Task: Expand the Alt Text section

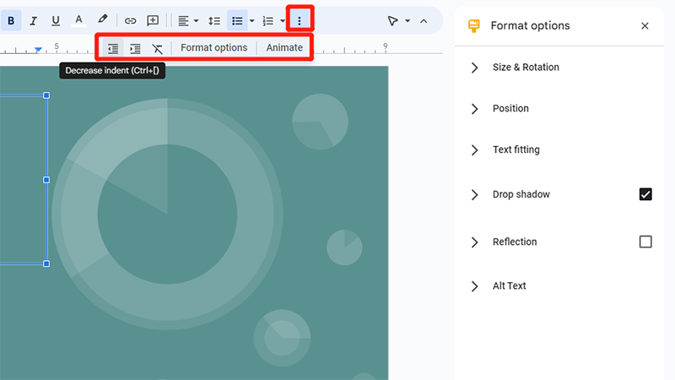Action: (x=474, y=286)
